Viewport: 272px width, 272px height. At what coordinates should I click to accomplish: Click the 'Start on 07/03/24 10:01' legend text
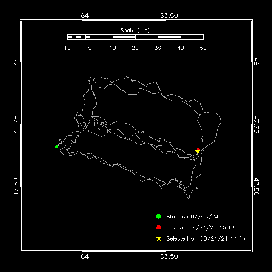[201, 217]
